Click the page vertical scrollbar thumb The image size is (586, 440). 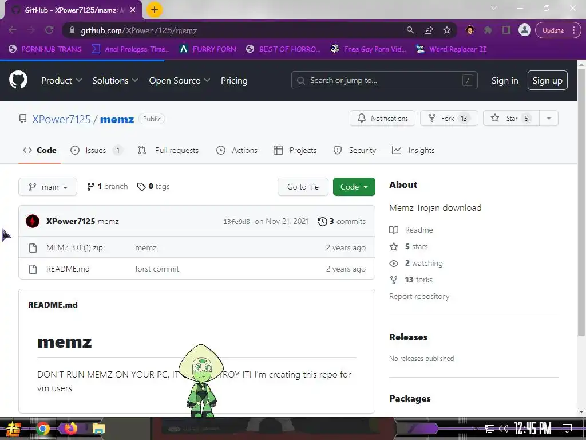pos(581,202)
